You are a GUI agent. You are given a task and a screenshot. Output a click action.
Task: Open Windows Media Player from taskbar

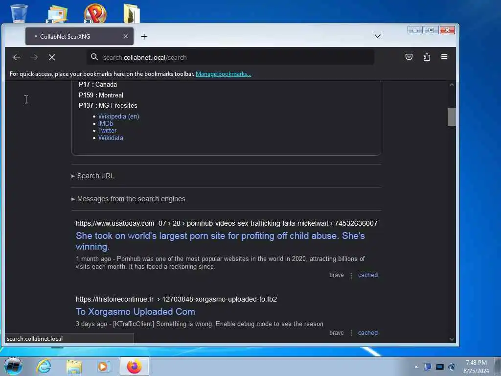(104, 367)
